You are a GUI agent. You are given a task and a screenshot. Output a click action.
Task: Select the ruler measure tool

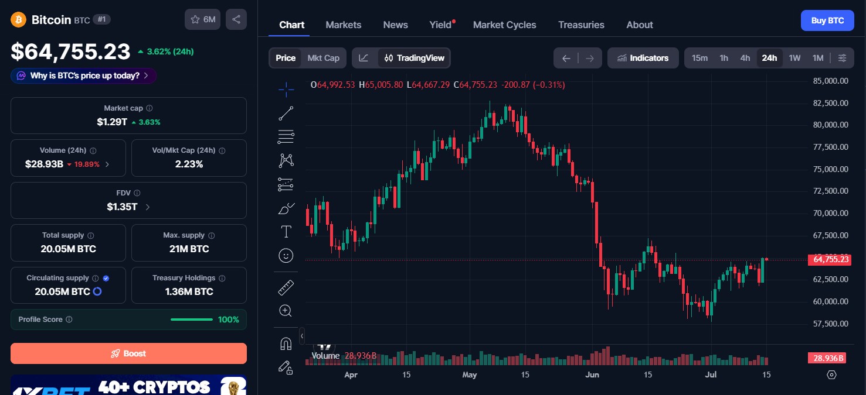286,287
